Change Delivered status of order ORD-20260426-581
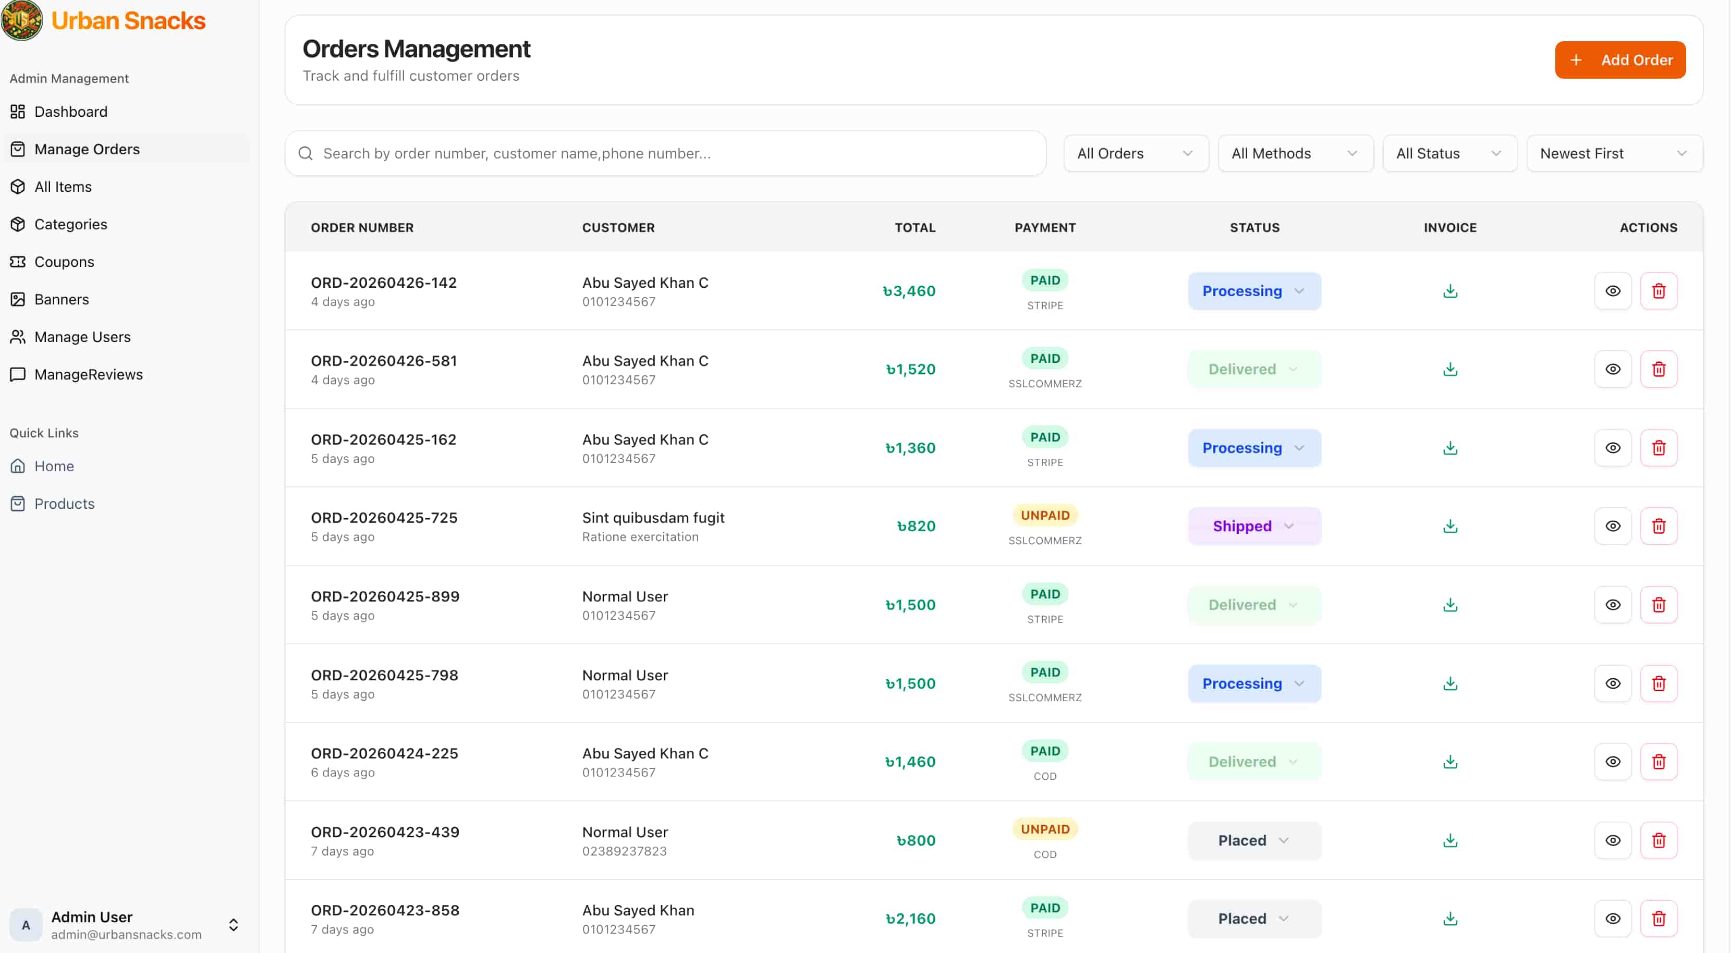This screenshot has width=1731, height=953. 1254,369
